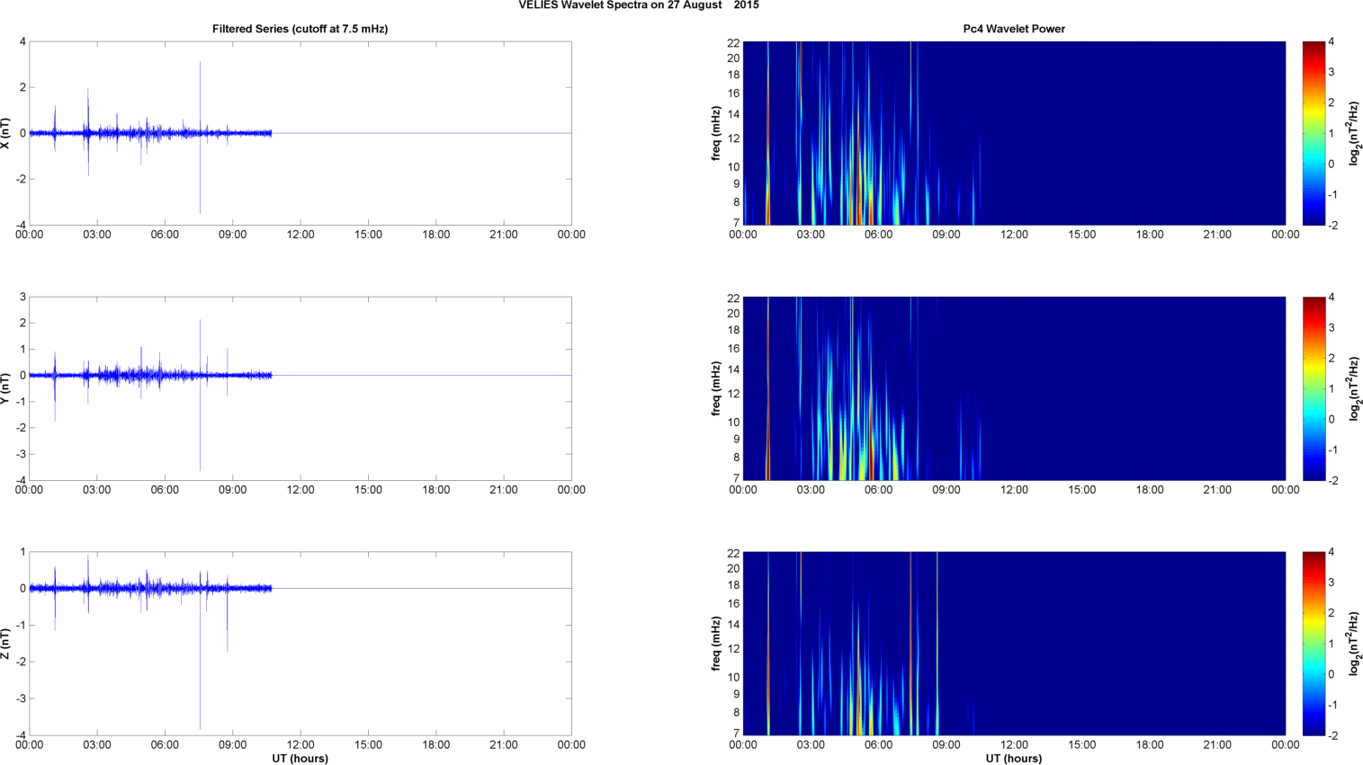
Task: Select freq (mHz) label of top spectrogram
Action: pos(715,133)
